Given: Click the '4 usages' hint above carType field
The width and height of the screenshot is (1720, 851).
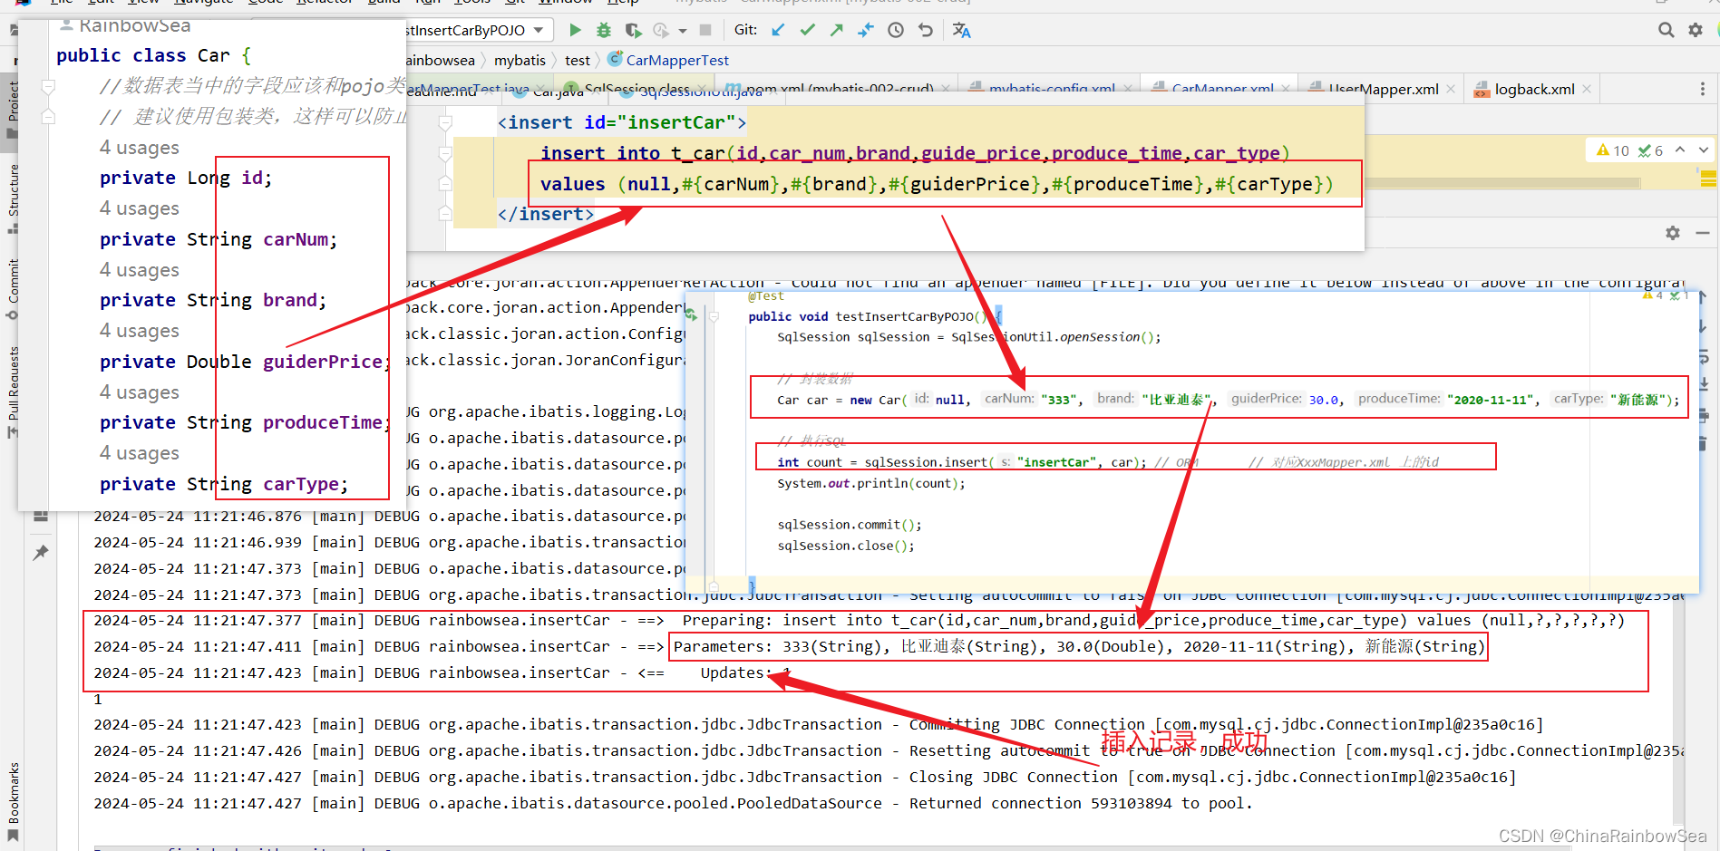Looking at the screenshot, I should [x=140, y=453].
